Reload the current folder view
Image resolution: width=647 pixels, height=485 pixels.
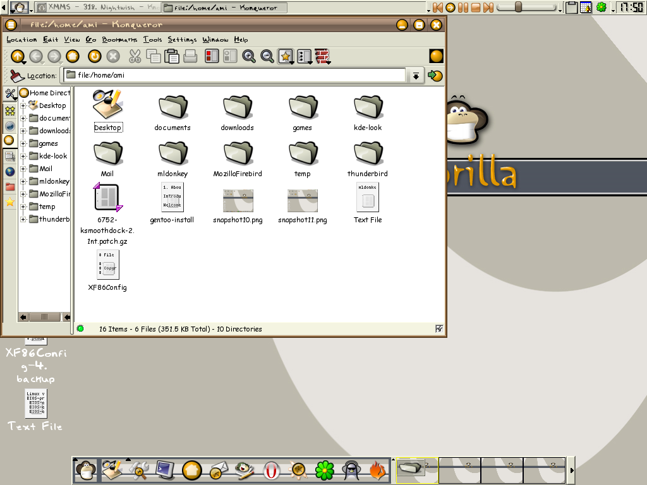pyautogui.click(x=95, y=56)
